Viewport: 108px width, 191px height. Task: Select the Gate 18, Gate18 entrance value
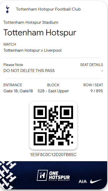(x=18, y=91)
